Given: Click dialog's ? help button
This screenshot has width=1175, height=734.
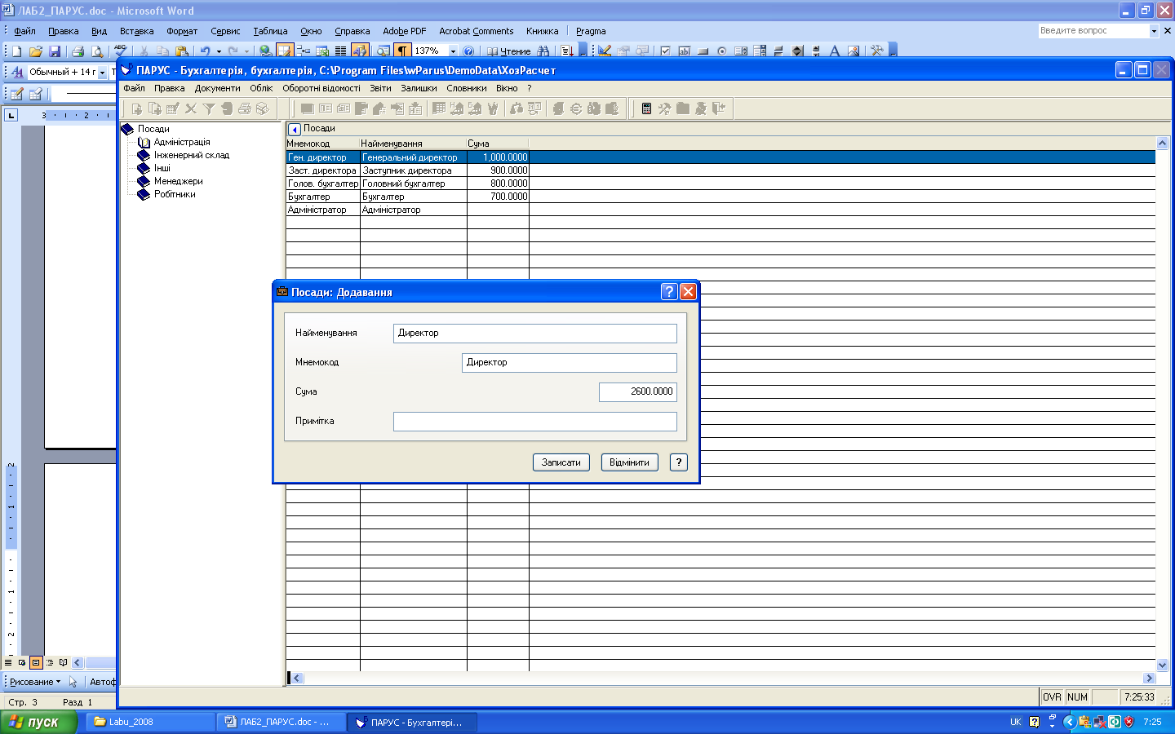Looking at the screenshot, I should pos(679,462).
